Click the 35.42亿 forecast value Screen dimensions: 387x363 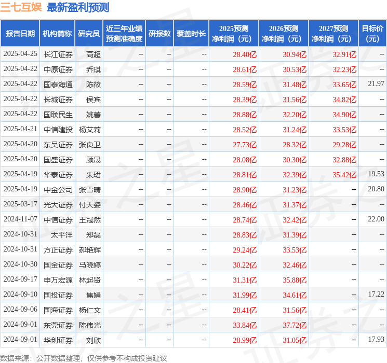pyautogui.click(x=344, y=175)
